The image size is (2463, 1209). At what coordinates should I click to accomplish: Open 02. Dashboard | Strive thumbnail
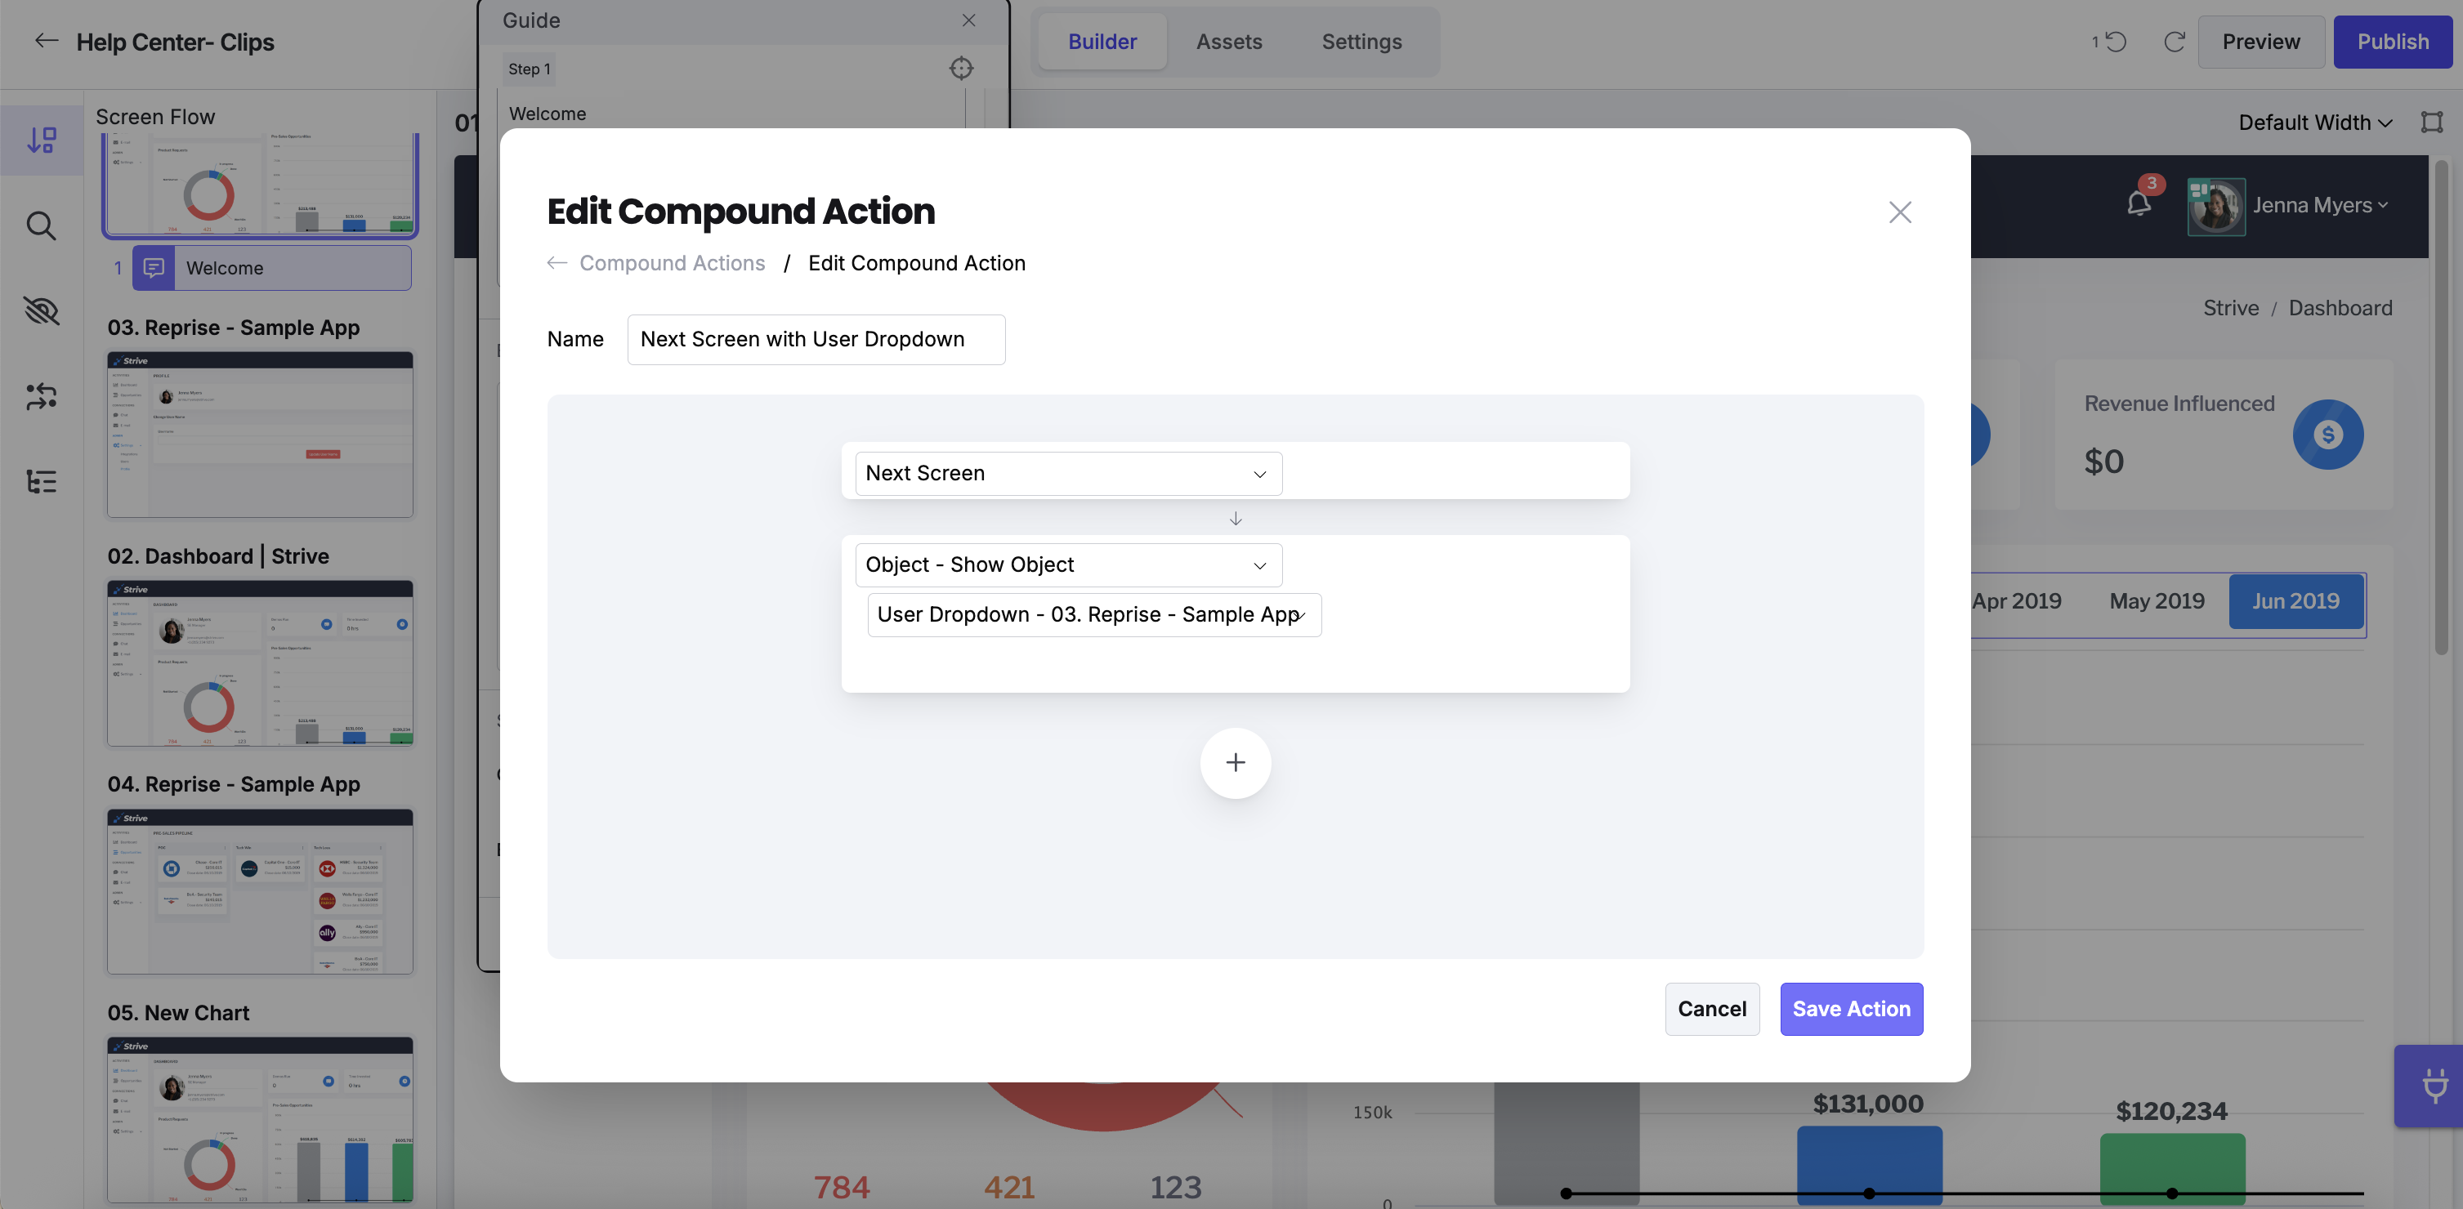(260, 662)
